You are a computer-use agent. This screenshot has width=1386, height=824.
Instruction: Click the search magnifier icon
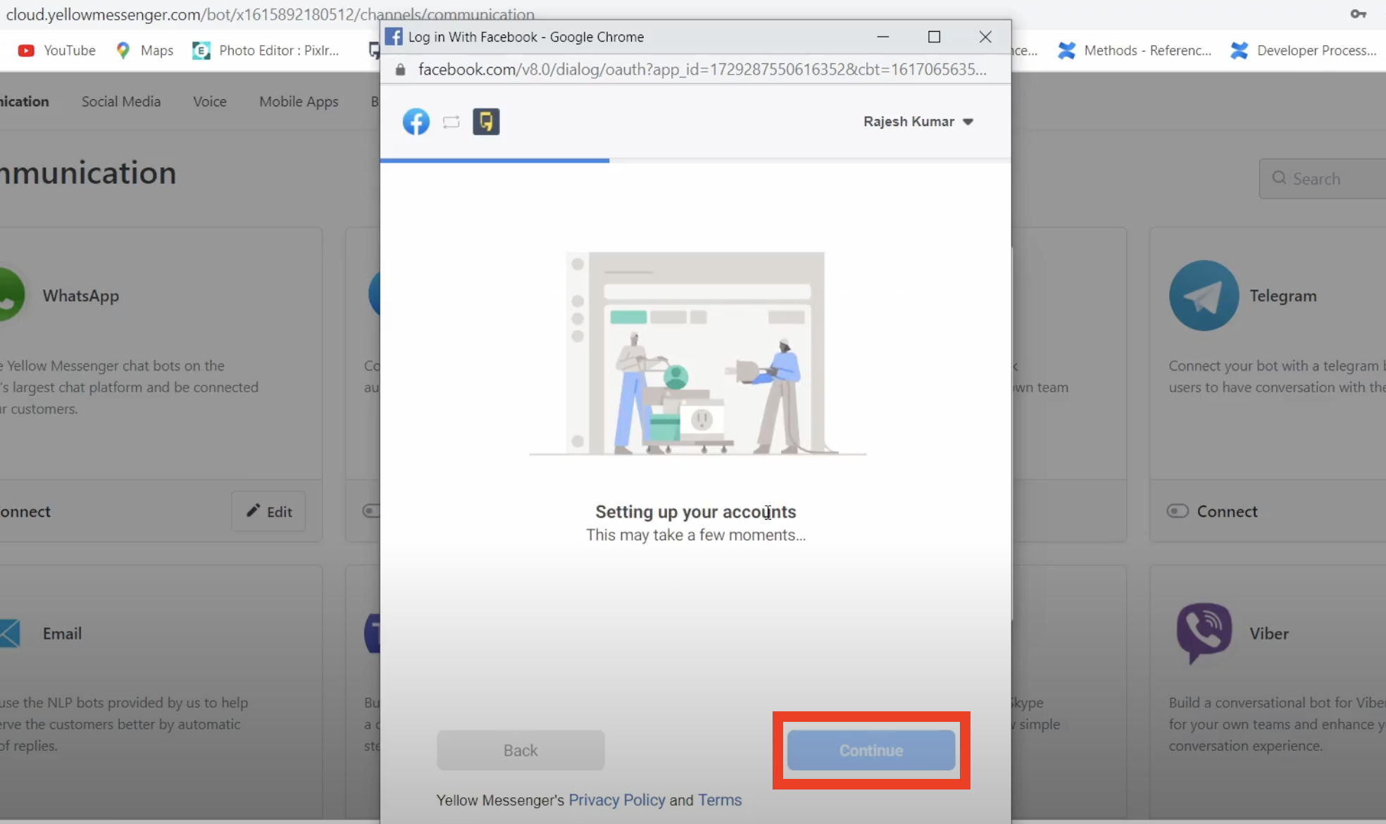[x=1279, y=178]
